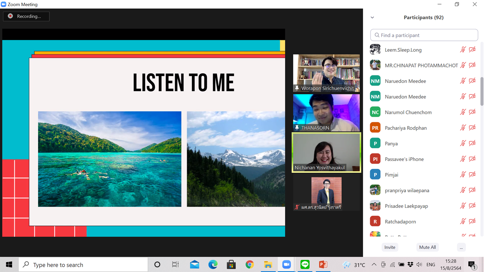Click muted microphone icon for Leem.Sleep.Long
This screenshot has width=484, height=272.
[x=463, y=49]
